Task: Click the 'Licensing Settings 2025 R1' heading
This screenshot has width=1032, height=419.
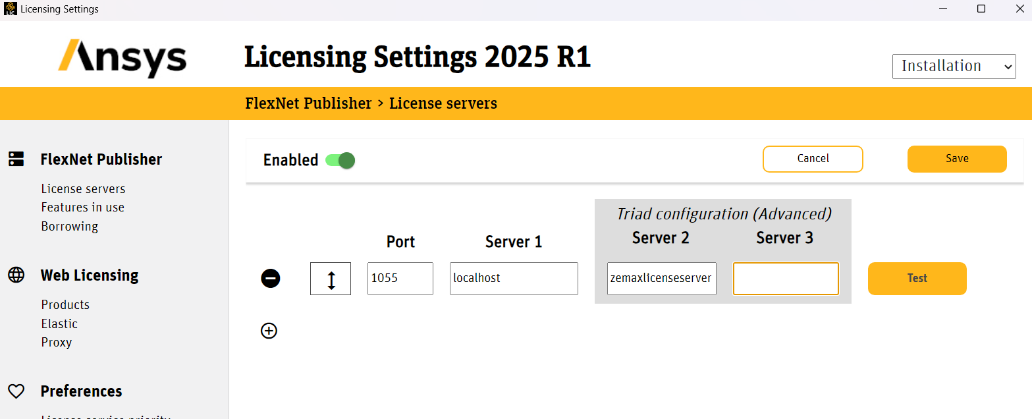Action: [x=418, y=58]
